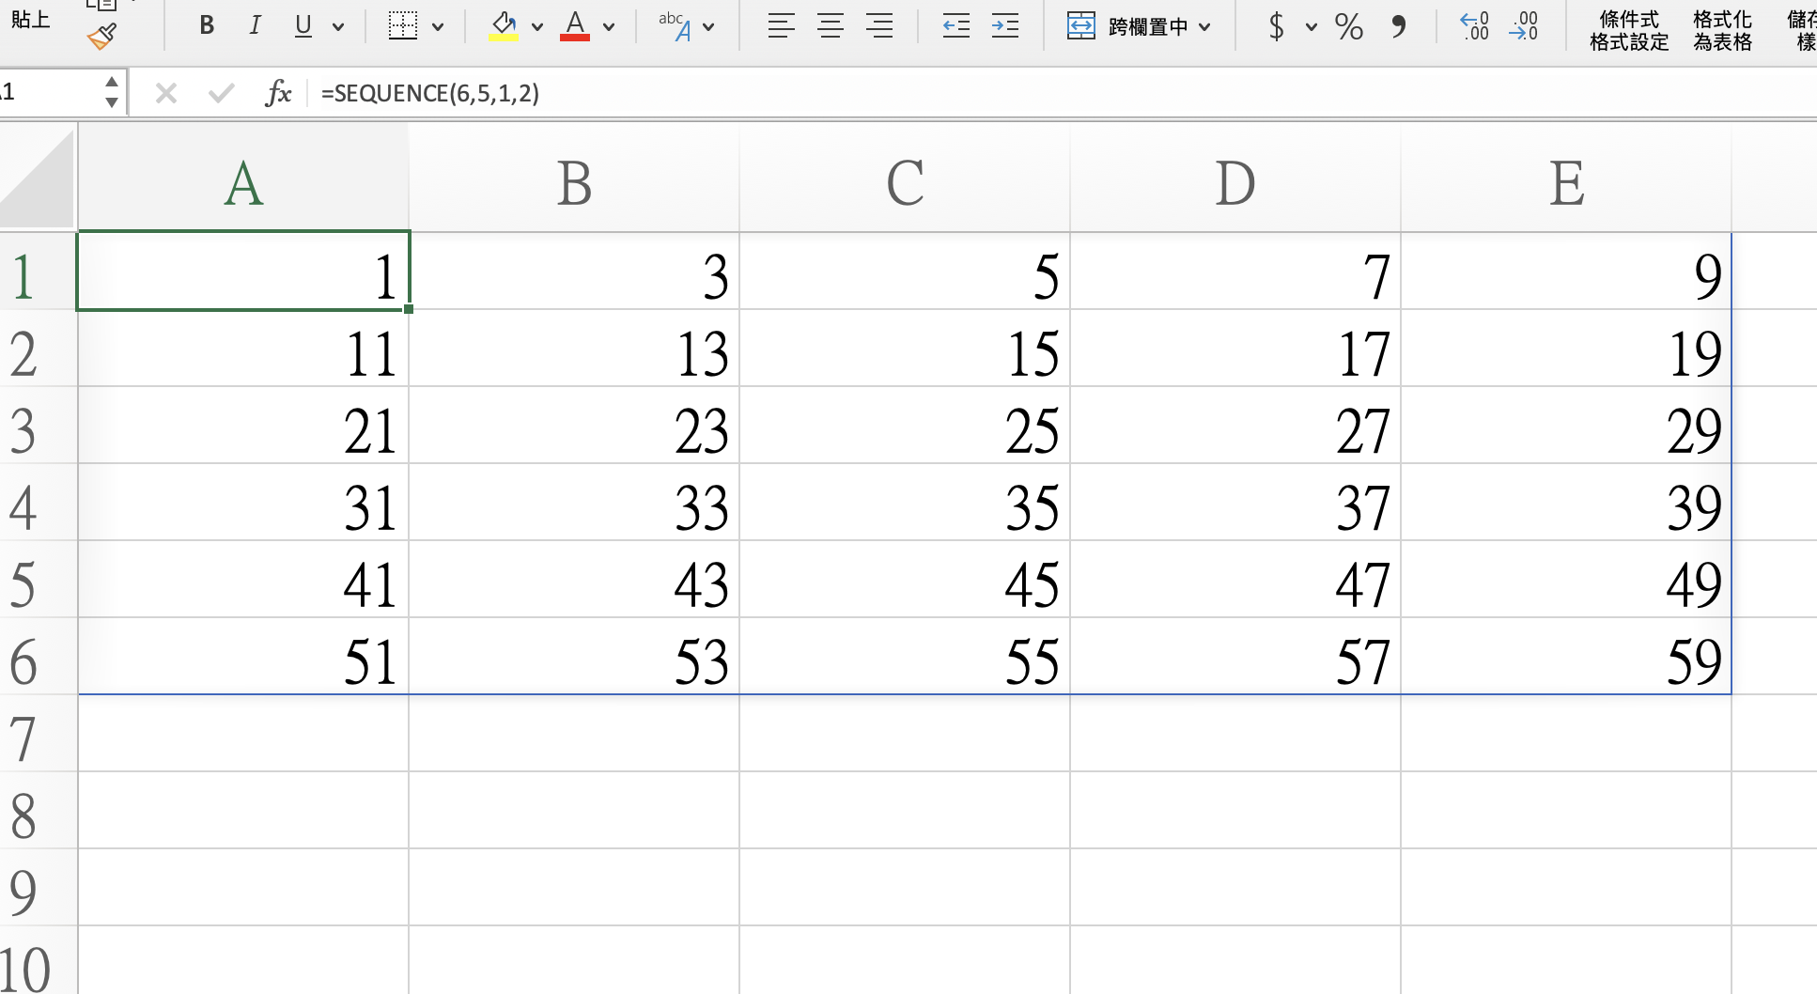This screenshot has width=1817, height=994.
Task: Select cell containing value 17
Action: 1235,349
